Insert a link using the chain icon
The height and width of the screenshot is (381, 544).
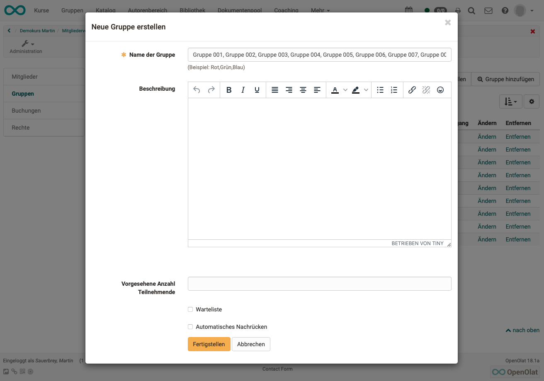pyautogui.click(x=412, y=89)
